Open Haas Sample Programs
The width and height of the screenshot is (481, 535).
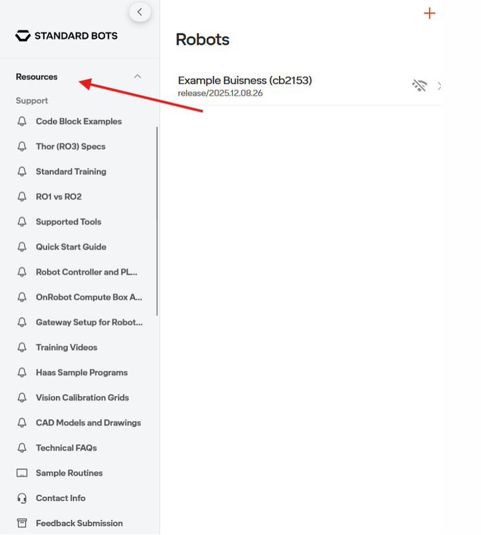point(82,373)
